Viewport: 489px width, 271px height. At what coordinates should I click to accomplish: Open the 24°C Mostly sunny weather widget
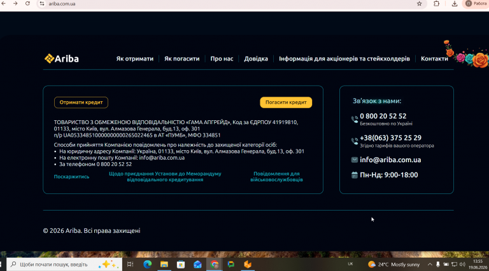[x=394, y=265]
